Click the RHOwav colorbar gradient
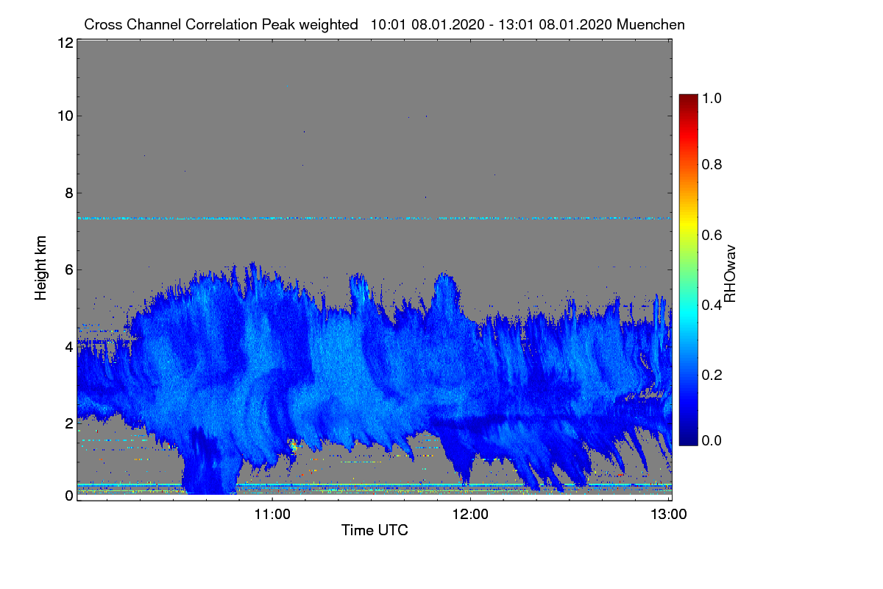 tap(687, 269)
